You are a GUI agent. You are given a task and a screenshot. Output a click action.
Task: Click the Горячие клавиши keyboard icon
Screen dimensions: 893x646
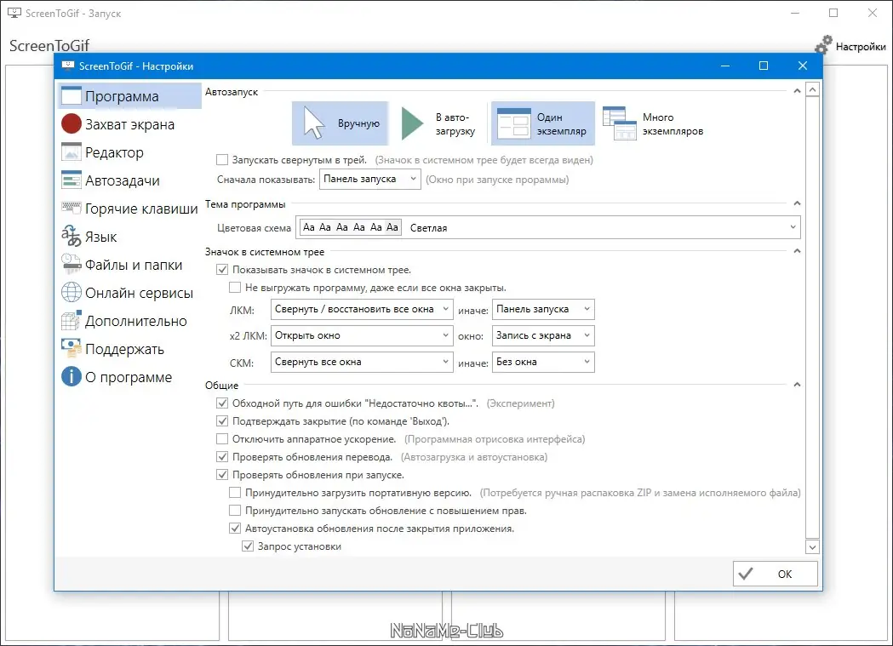tap(72, 207)
